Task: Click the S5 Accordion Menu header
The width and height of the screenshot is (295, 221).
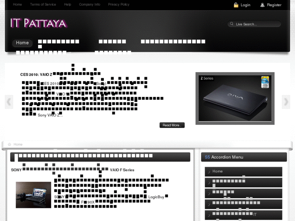Action: point(244,157)
